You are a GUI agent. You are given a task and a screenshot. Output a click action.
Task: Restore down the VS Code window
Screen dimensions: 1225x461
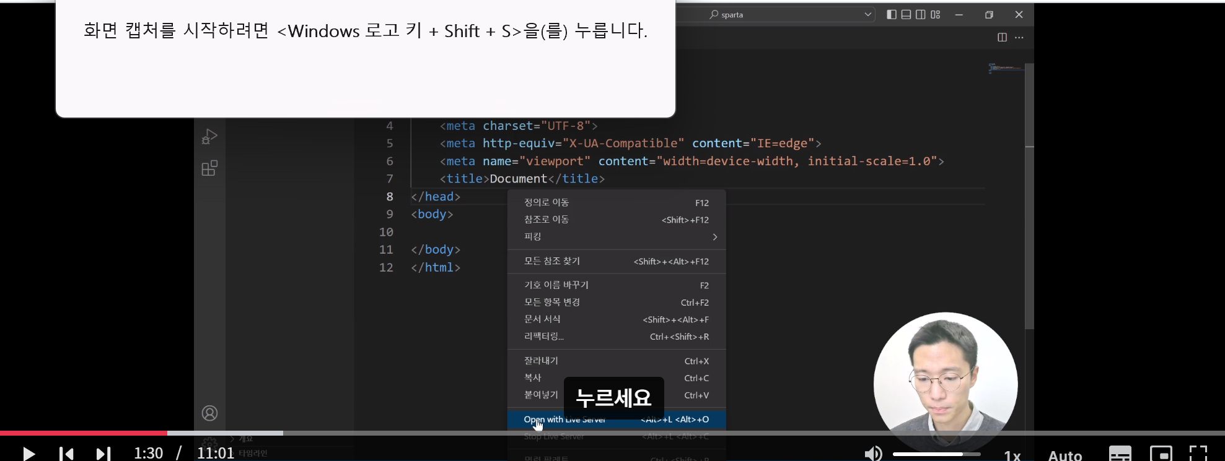pos(989,14)
